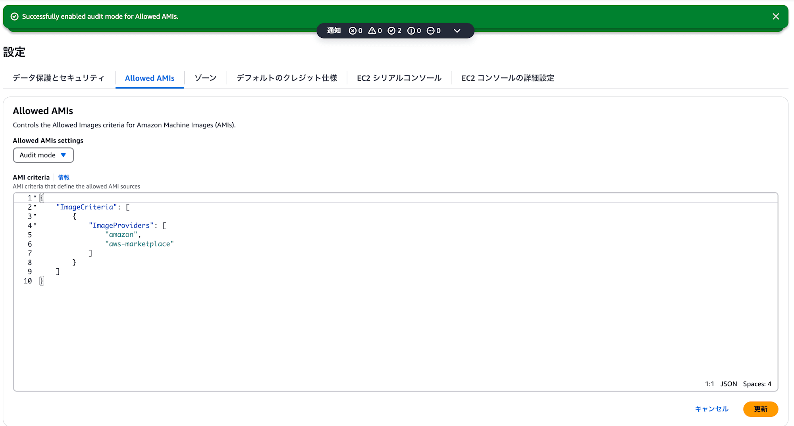Collapse the ImageCriteria fold on line 2
This screenshot has width=794, height=426.
point(35,206)
